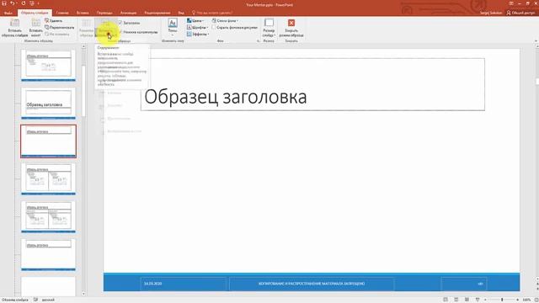Toggle the Скрыть фоновые рисунки checkbox
539x303 pixels.
(x=235, y=27)
